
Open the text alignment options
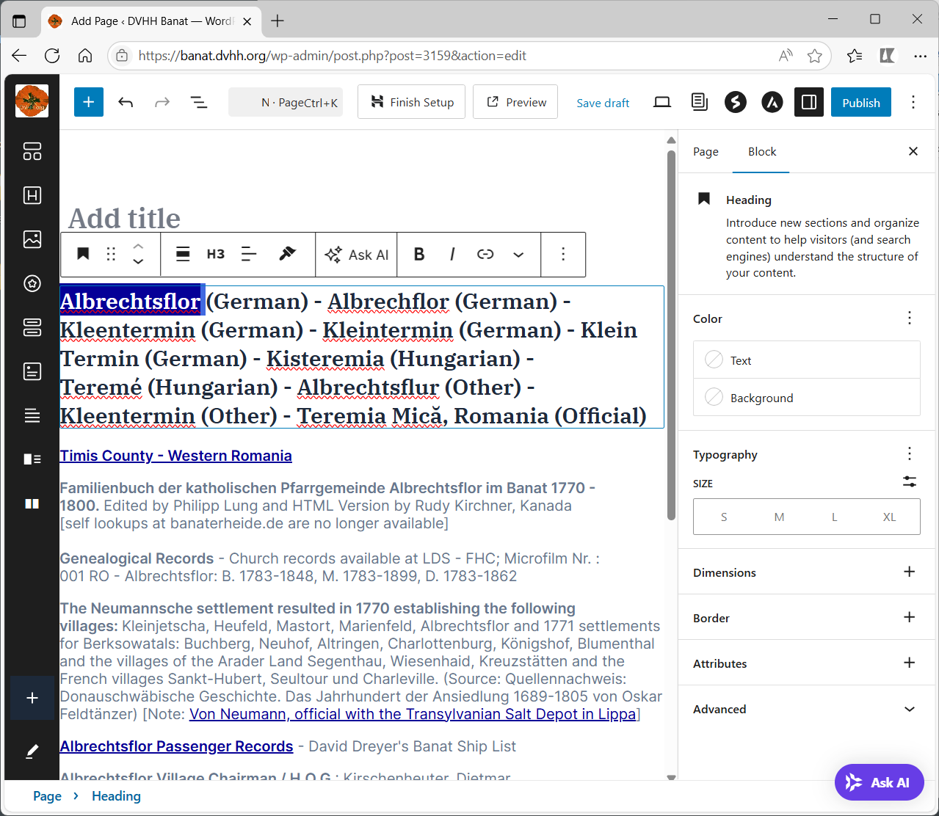click(249, 254)
